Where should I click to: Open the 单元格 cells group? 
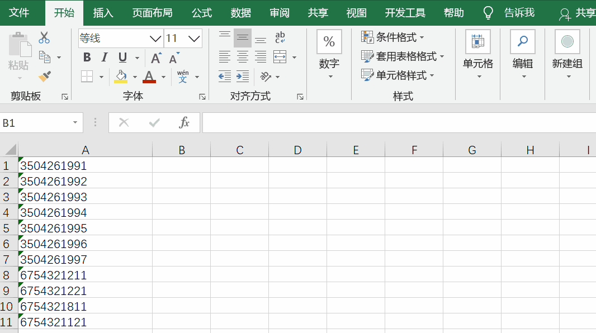point(478,54)
